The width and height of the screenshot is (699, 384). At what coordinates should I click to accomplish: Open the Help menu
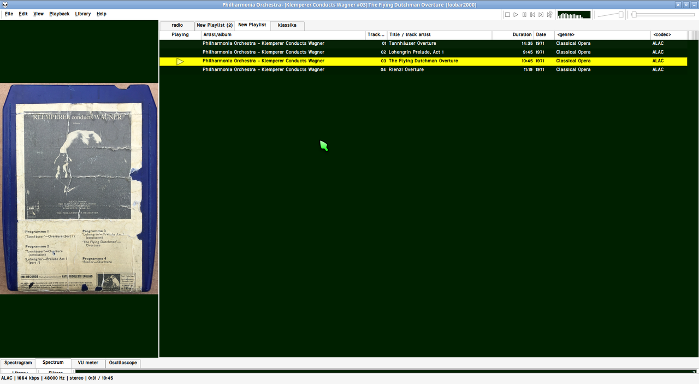coord(102,14)
